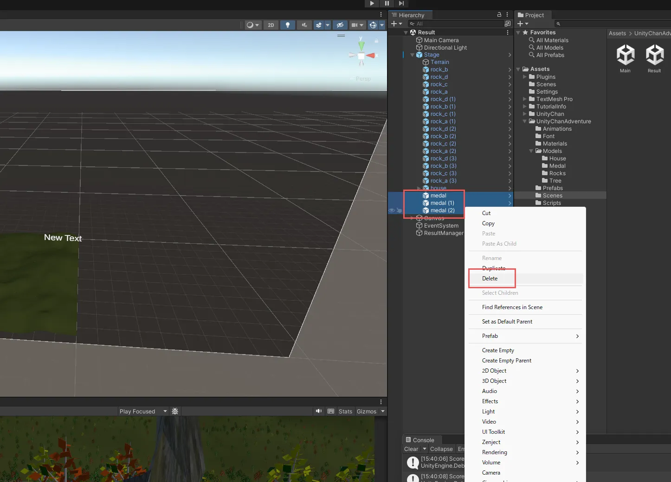
Task: Click the Stats button in Game view
Action: point(345,412)
